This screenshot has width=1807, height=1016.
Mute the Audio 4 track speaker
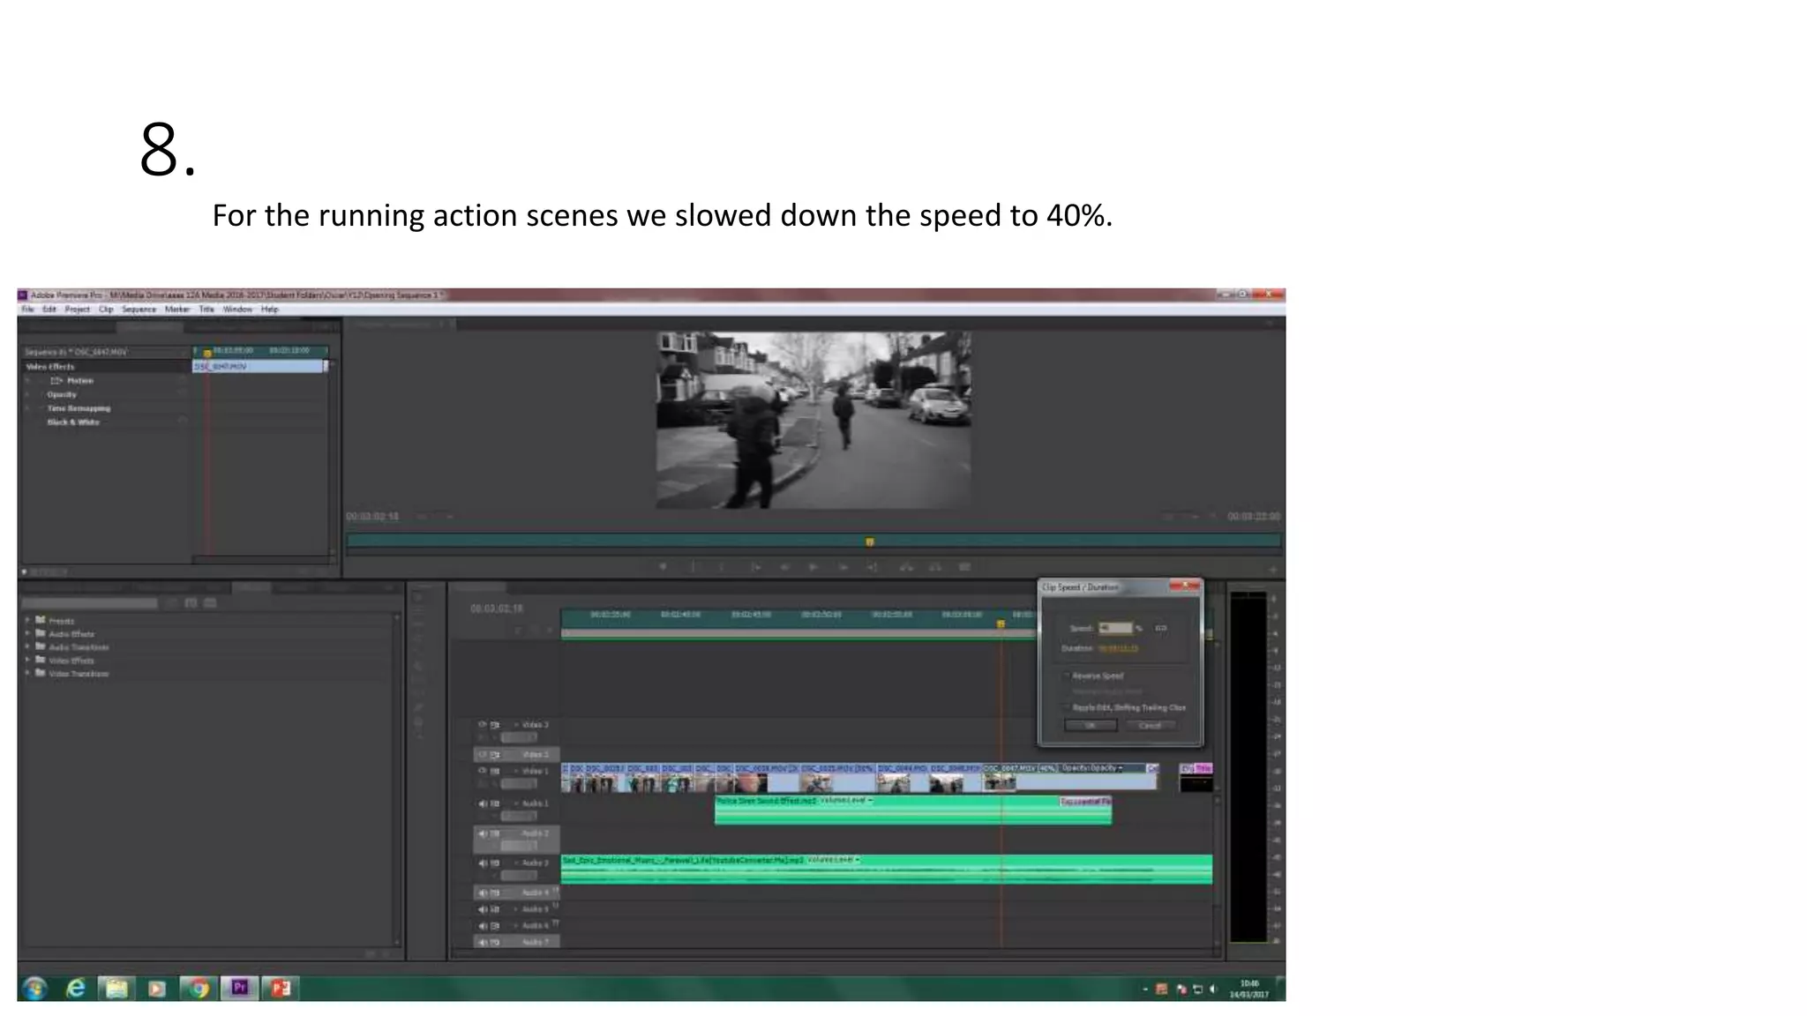click(x=482, y=893)
